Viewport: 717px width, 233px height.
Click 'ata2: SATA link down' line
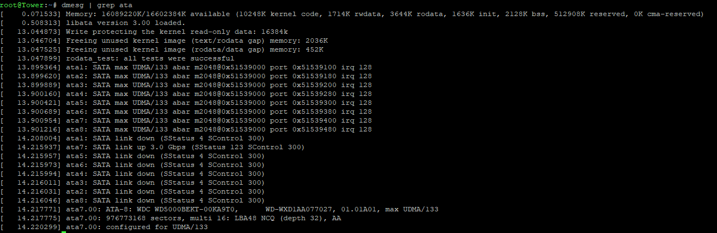click(x=133, y=191)
